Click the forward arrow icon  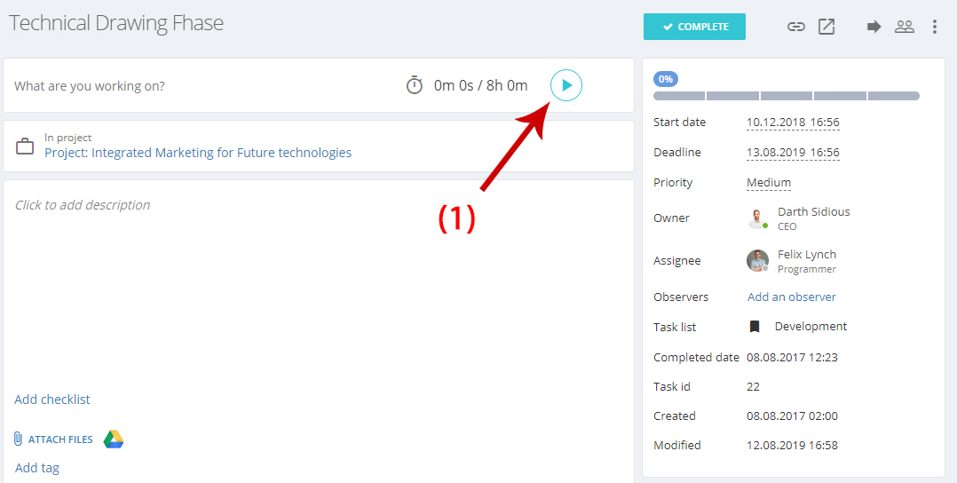874,27
